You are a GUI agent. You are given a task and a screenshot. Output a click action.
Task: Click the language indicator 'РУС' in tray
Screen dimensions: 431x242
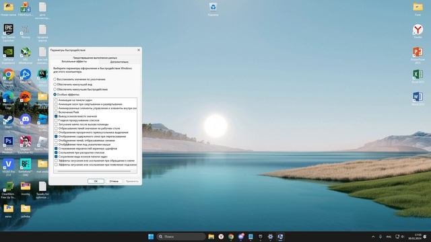[x=389, y=237]
